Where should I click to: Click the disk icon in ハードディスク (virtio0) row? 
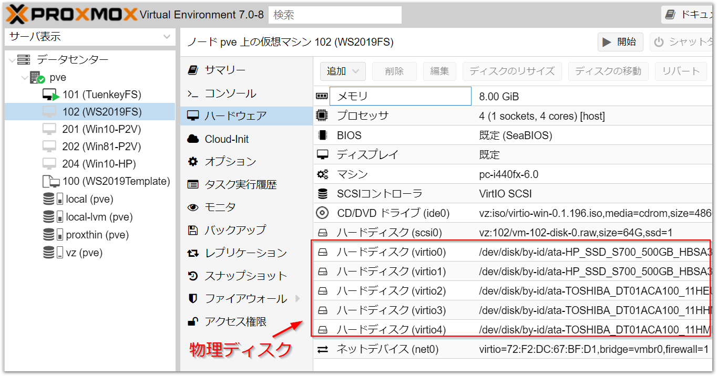pos(323,252)
